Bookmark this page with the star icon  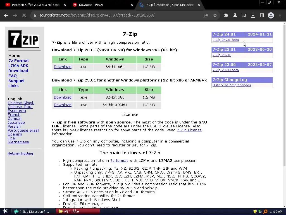point(215,15)
